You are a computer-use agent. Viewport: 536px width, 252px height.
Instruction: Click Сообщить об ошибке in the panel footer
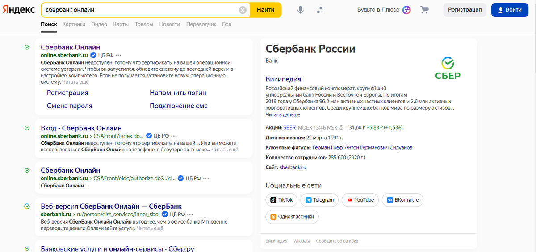click(337, 241)
